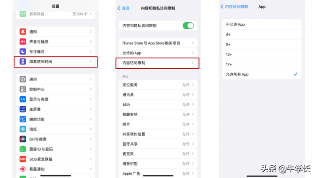
Task: Return to 内容访问限制 via back link
Action: point(234,6)
